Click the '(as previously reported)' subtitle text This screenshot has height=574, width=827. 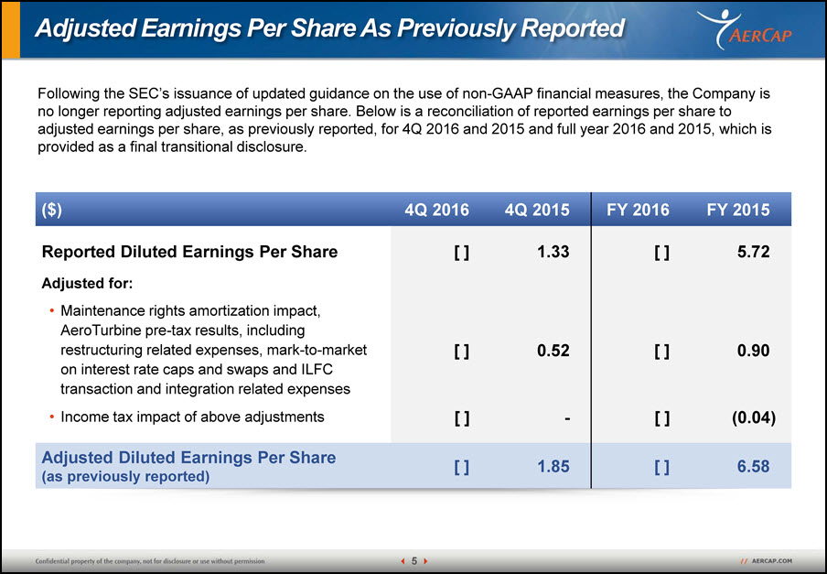click(125, 476)
